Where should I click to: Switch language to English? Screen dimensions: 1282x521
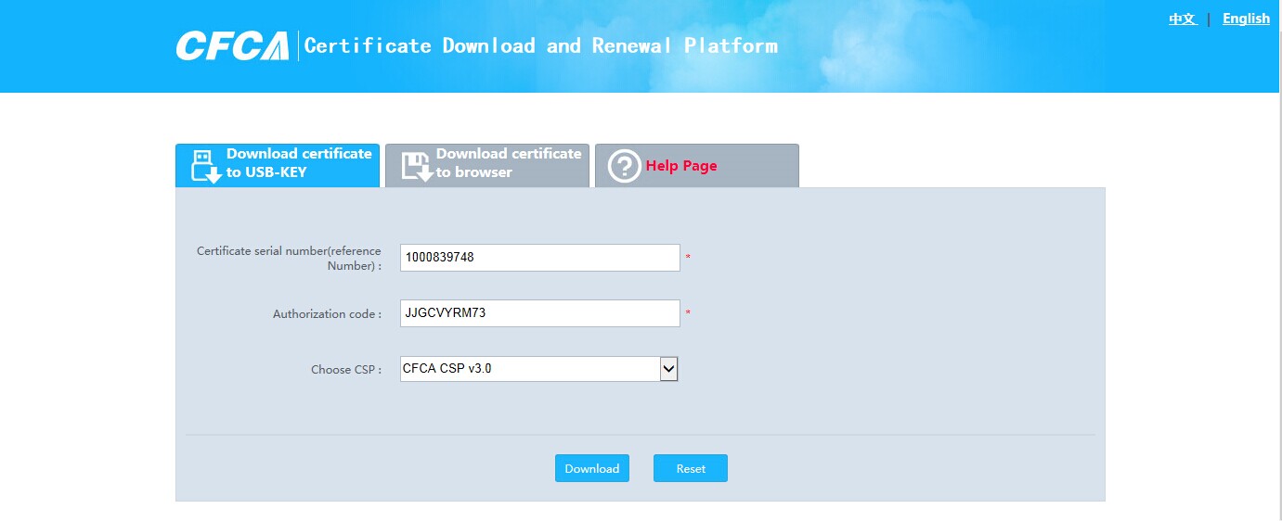[x=1246, y=19]
